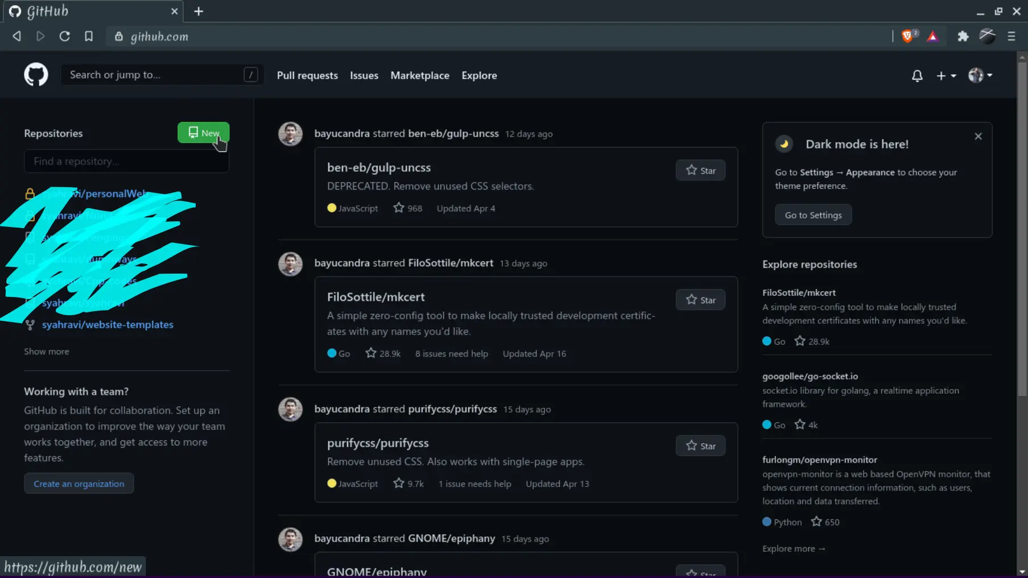Click the site lock icon in address bar
Image resolution: width=1028 pixels, height=578 pixels.
point(118,36)
